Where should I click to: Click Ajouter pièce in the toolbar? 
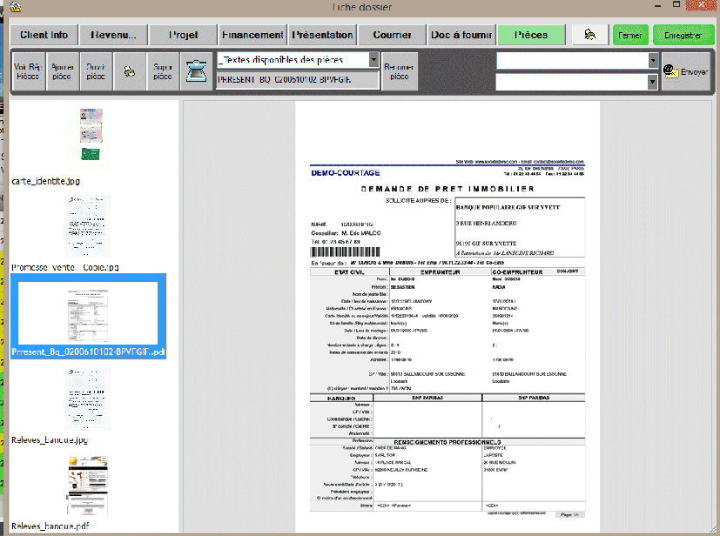[62, 70]
